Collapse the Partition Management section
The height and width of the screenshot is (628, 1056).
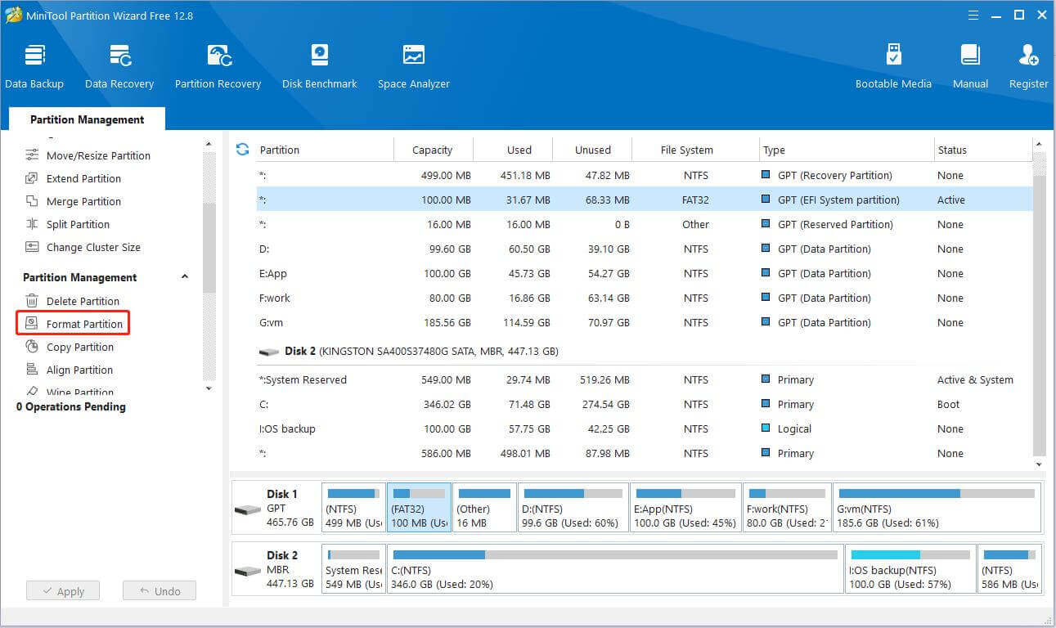click(x=184, y=277)
